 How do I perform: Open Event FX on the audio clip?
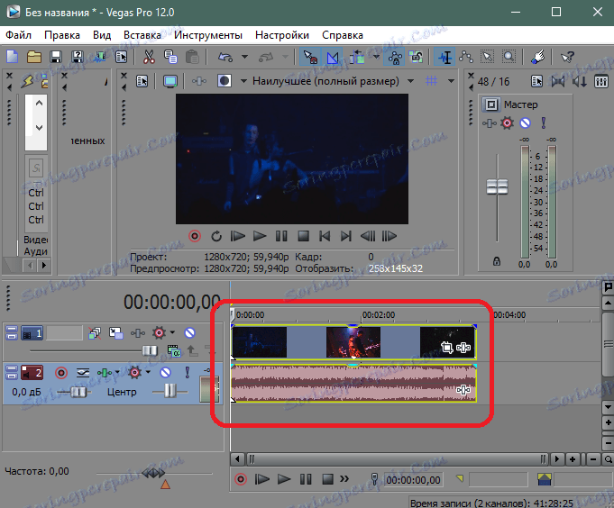pyautogui.click(x=463, y=389)
